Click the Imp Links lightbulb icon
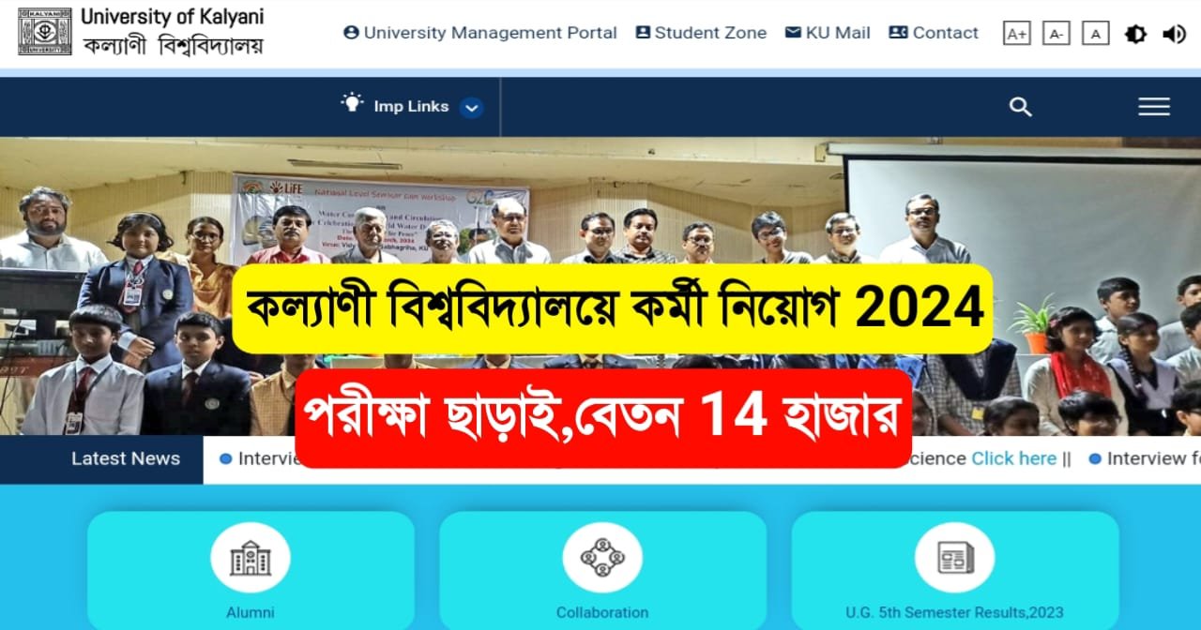 pos(352,103)
